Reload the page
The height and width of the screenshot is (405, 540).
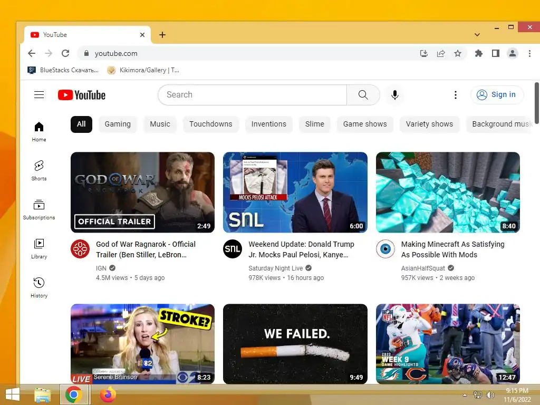65,53
